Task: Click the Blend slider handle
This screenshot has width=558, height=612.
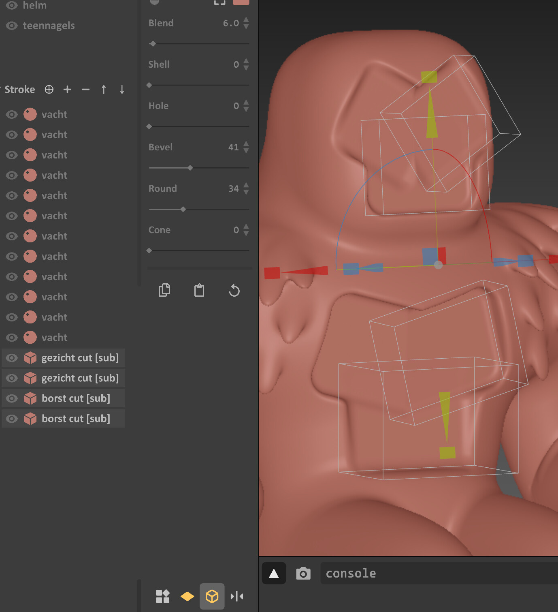Action: [153, 44]
